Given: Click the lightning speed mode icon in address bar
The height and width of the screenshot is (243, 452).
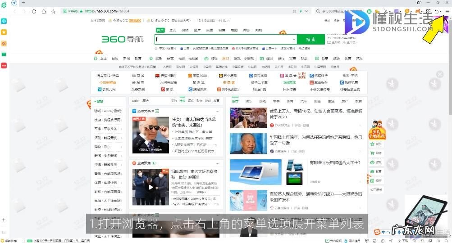Looking at the screenshot, I should click(301, 11).
